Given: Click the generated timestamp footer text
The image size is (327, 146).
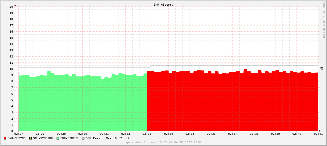Looking at the screenshot, I should tap(163, 142).
